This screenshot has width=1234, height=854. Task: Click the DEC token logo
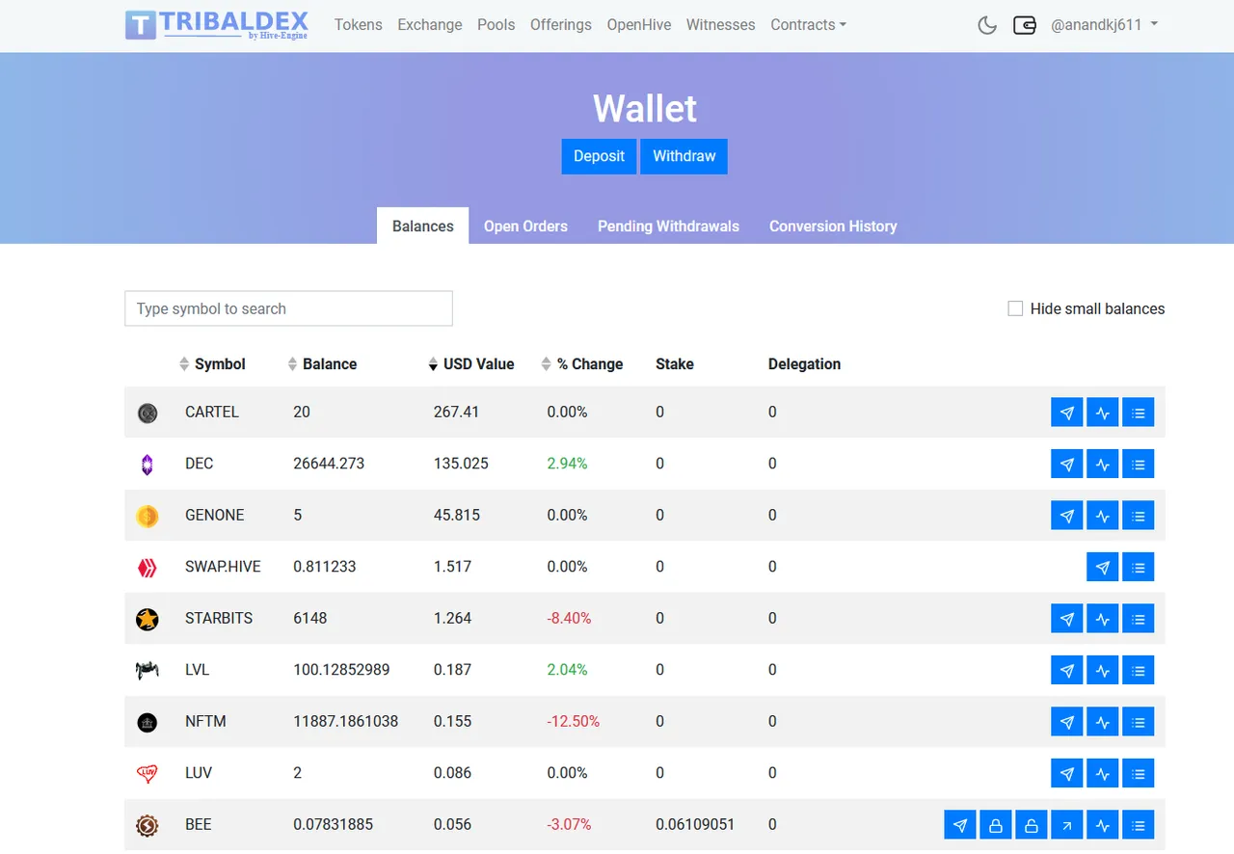(147, 465)
